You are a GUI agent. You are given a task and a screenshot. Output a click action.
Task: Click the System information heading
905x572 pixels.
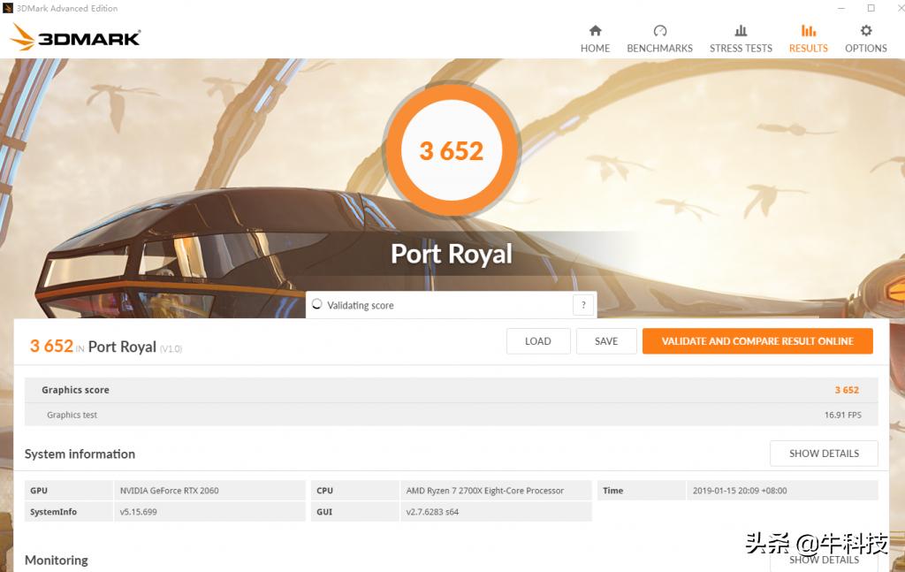80,454
